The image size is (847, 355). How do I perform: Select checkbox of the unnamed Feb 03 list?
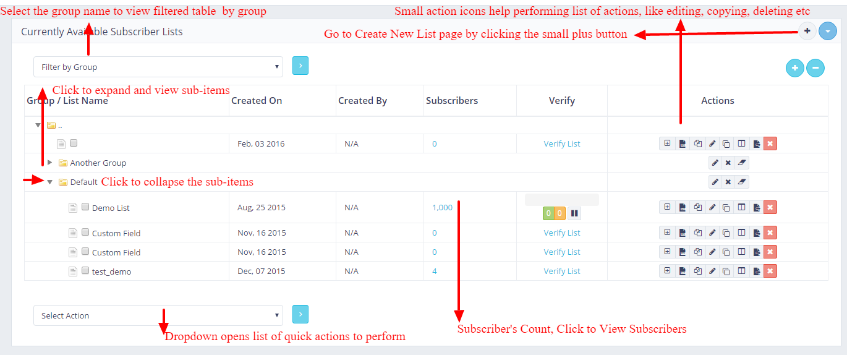[x=74, y=143]
